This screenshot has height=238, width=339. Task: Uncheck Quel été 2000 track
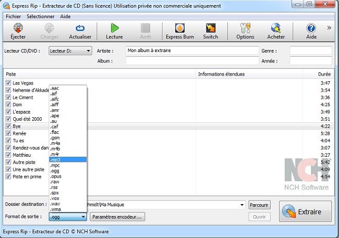point(8,119)
